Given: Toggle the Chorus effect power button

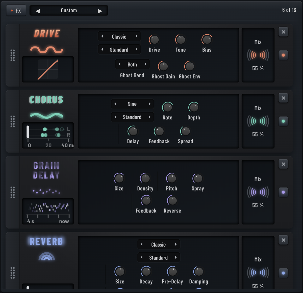Looking at the screenshot, I should 283,121.
